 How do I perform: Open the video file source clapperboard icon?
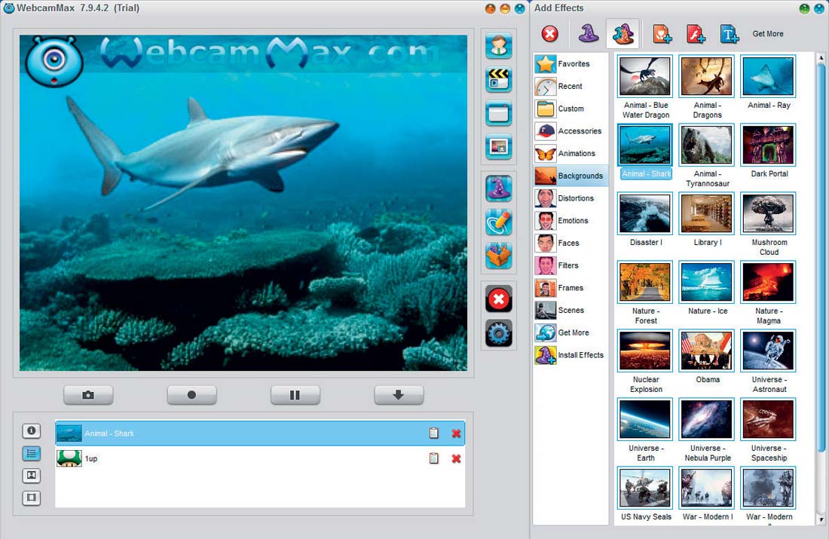(x=499, y=79)
